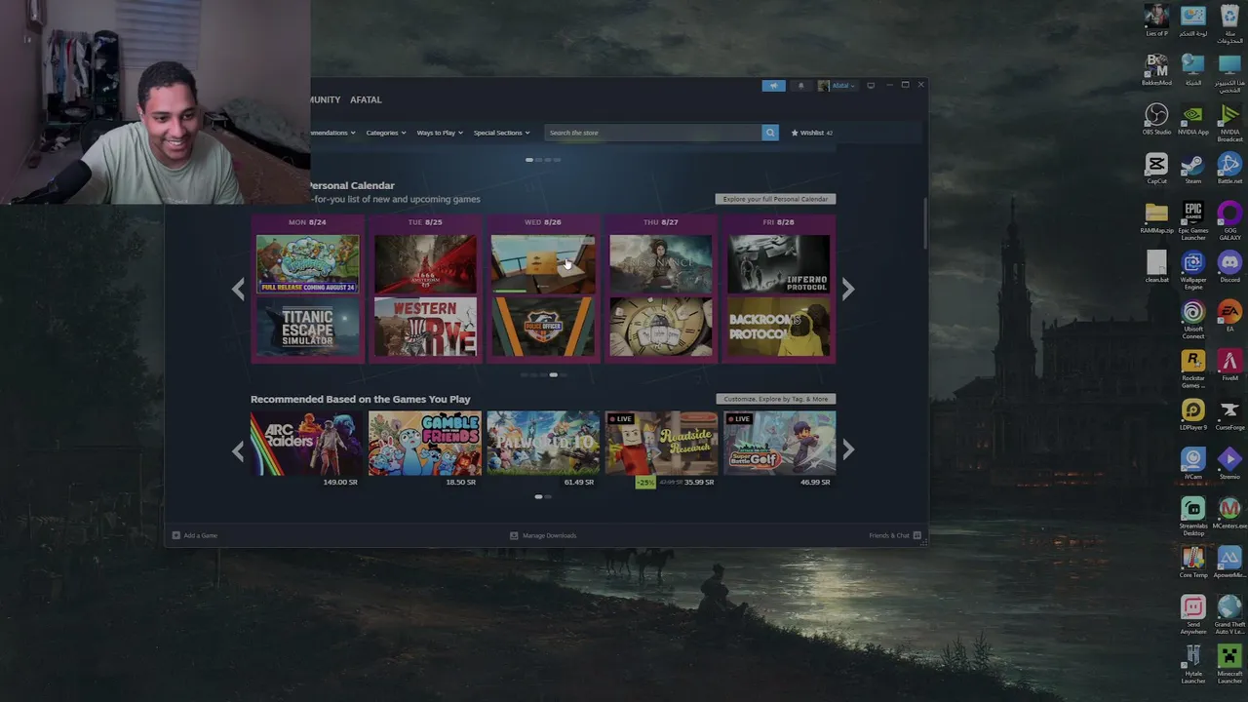This screenshot has height=702, width=1248.
Task: Select the Steam desktop shortcut
Action: click(1192, 169)
